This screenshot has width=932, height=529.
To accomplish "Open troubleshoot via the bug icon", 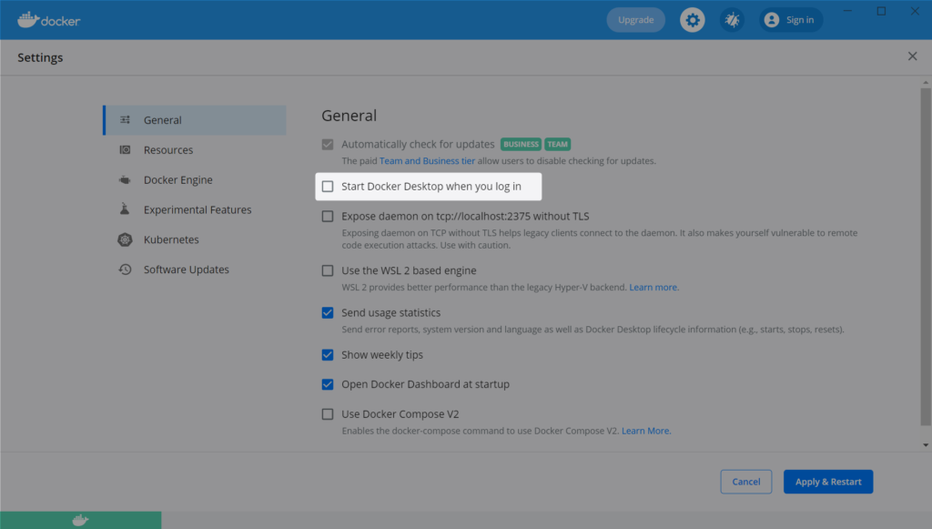I will click(x=732, y=20).
